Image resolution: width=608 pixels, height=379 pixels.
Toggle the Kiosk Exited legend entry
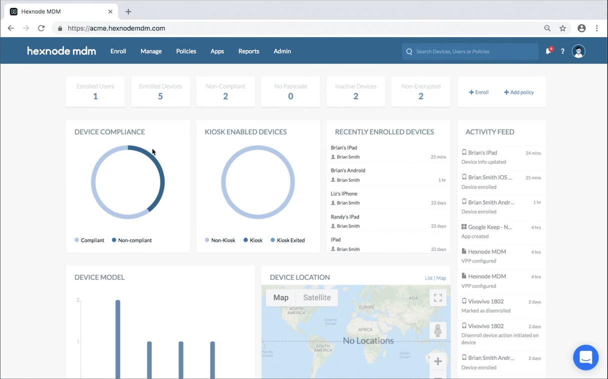(x=287, y=240)
